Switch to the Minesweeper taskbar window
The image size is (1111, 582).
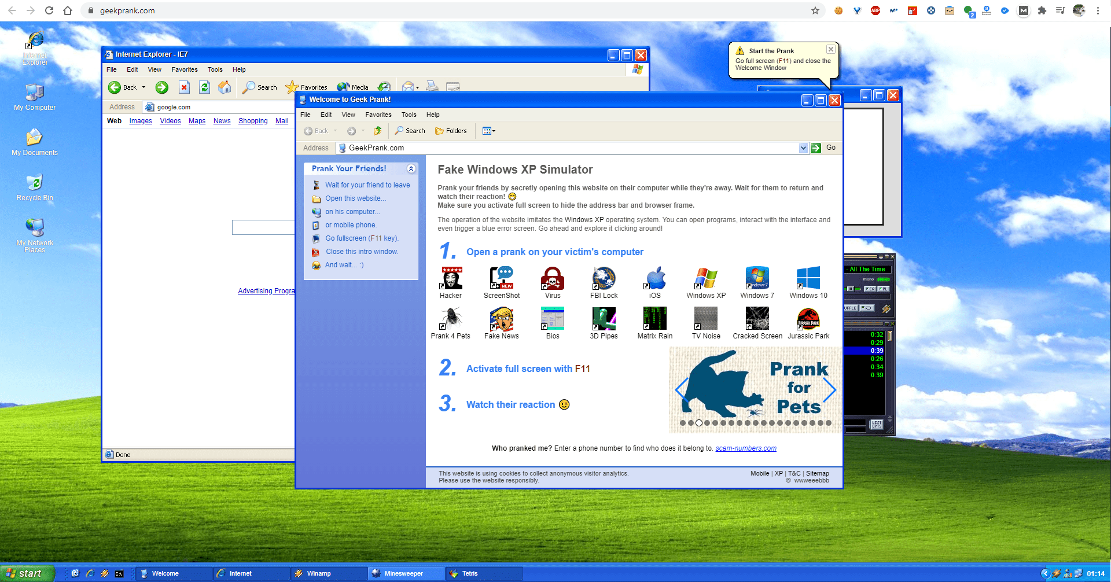(x=406, y=573)
